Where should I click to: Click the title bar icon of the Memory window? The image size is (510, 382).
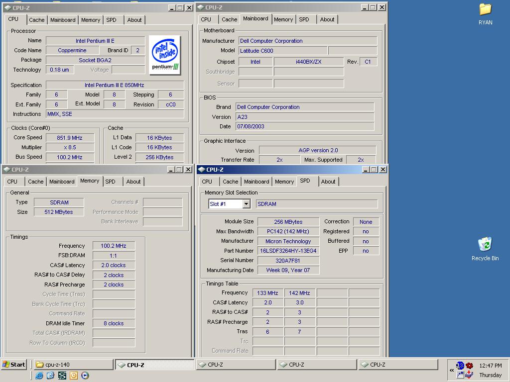click(x=6, y=170)
